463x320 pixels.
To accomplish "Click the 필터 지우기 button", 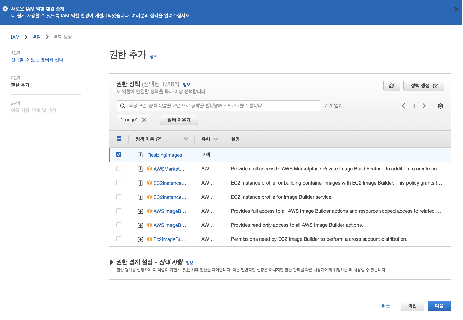I will pos(179,120).
